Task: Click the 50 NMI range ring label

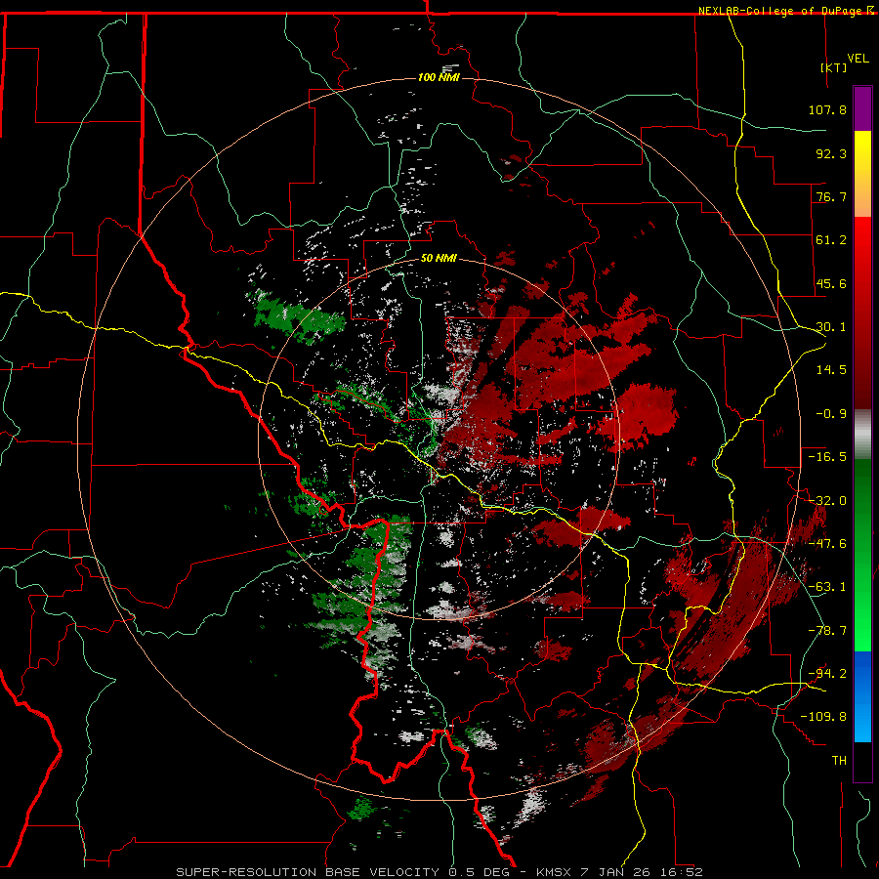Action: pos(439,259)
